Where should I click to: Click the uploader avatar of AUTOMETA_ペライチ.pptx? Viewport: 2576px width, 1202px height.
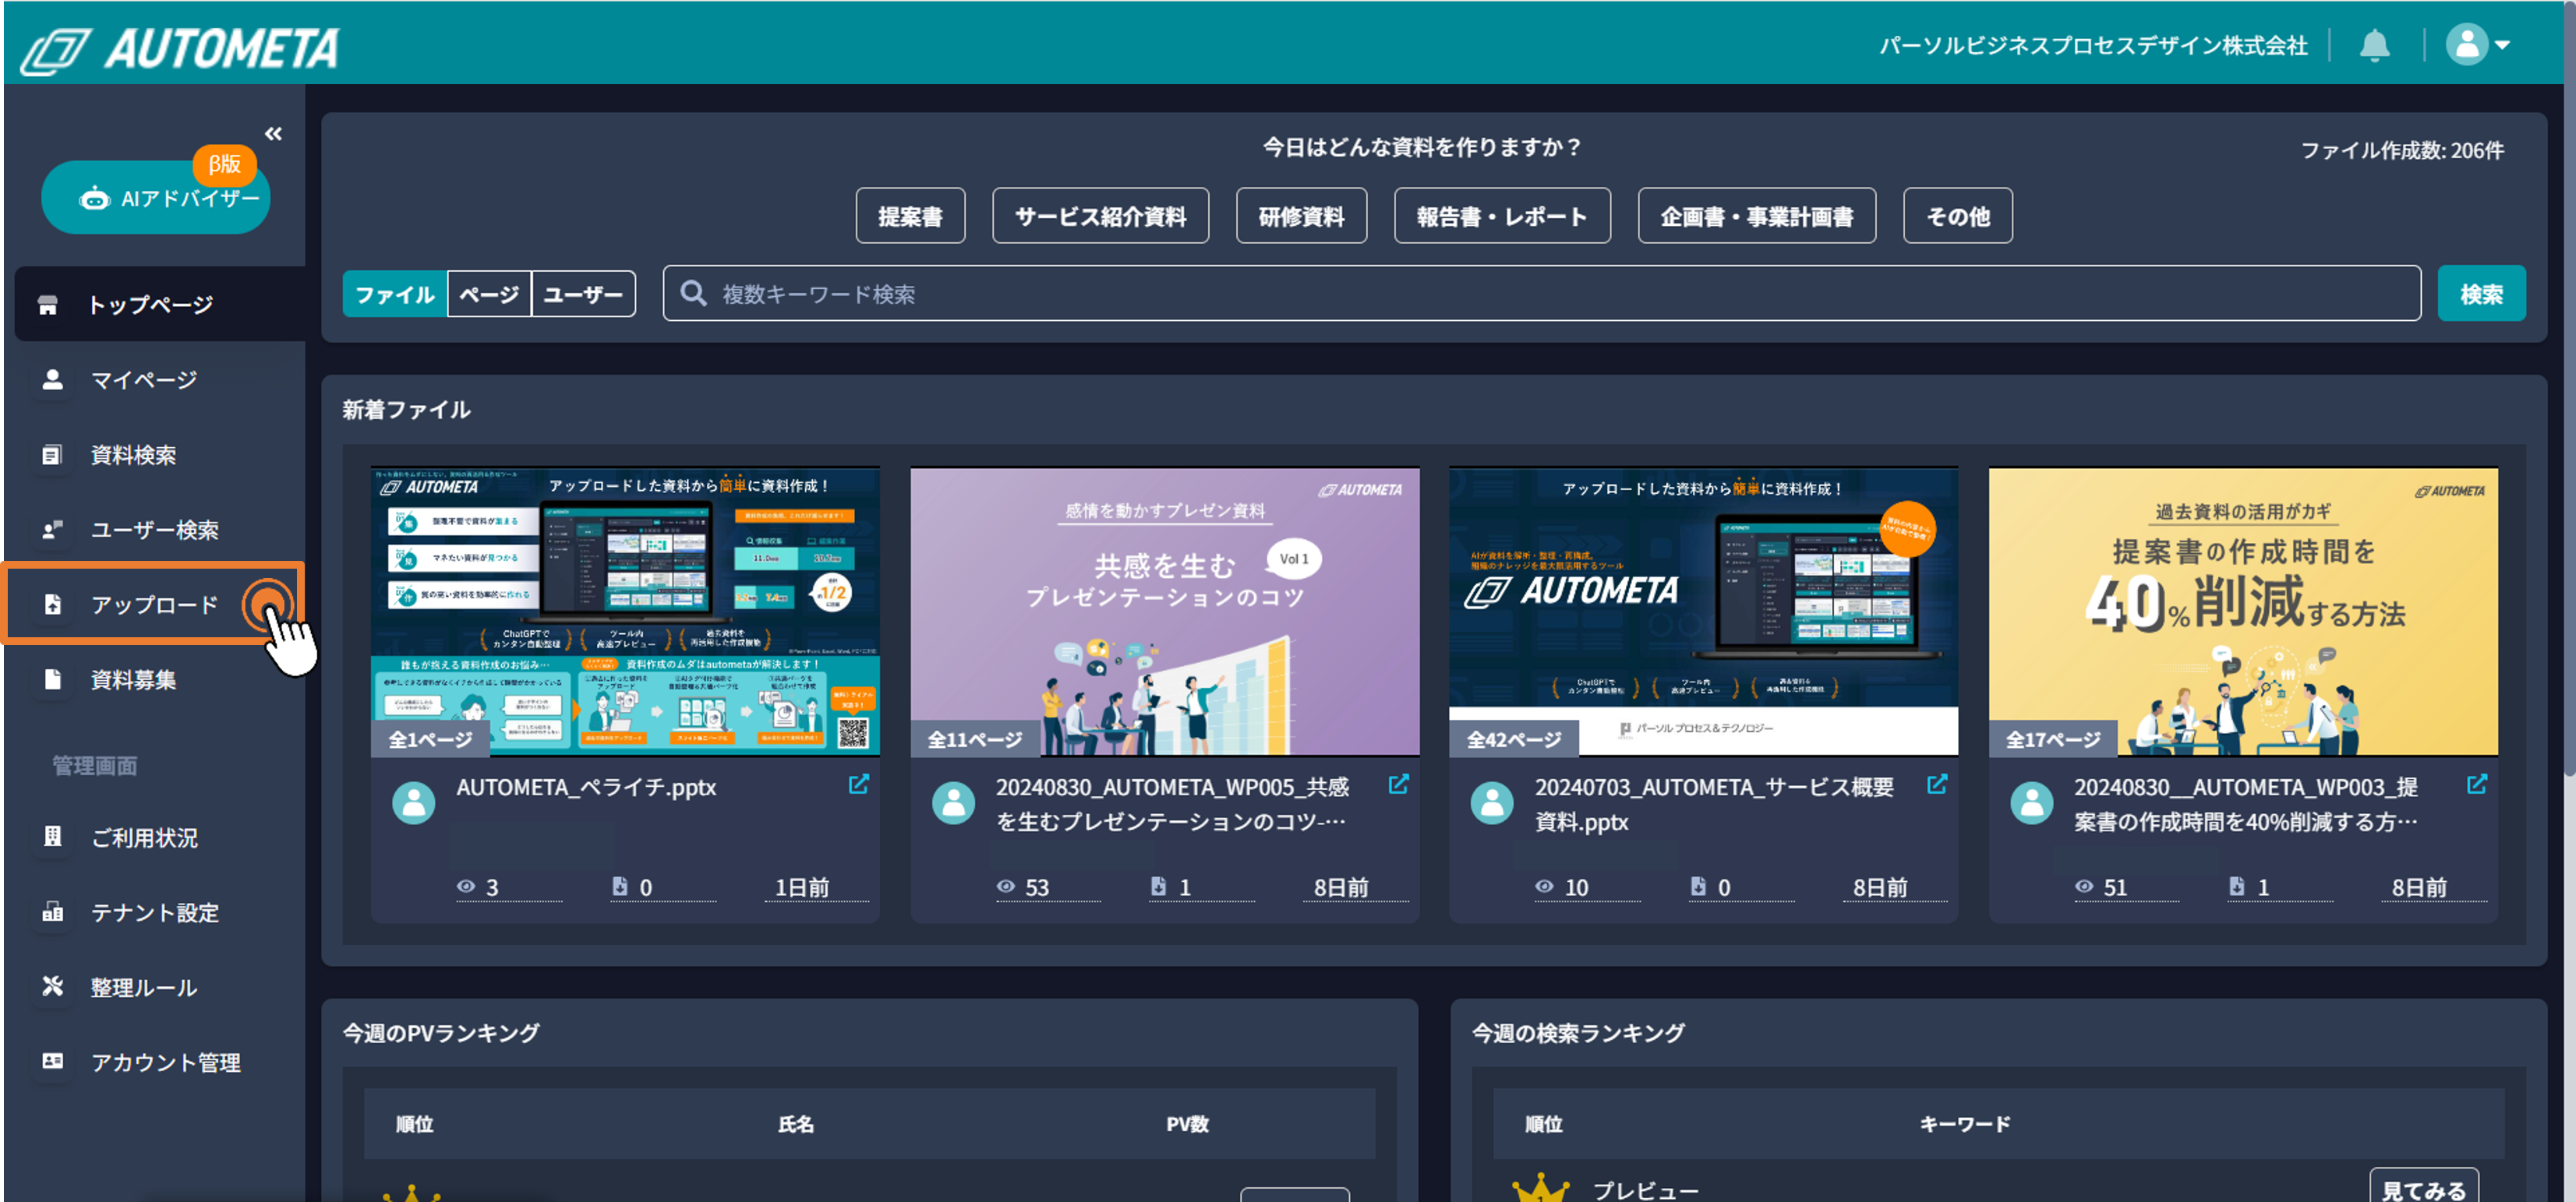coord(413,802)
